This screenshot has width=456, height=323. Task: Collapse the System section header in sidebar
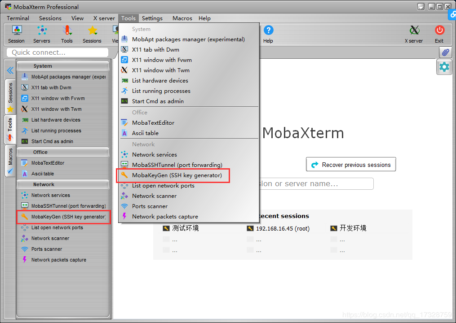pos(63,66)
